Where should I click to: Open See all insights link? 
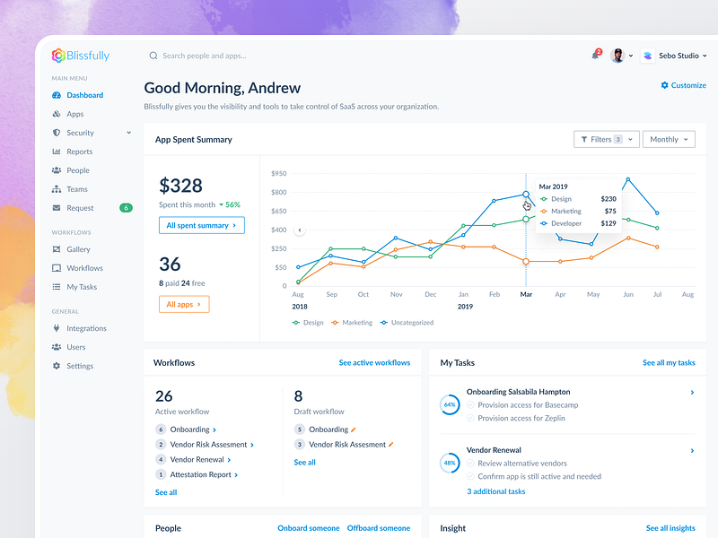point(670,528)
